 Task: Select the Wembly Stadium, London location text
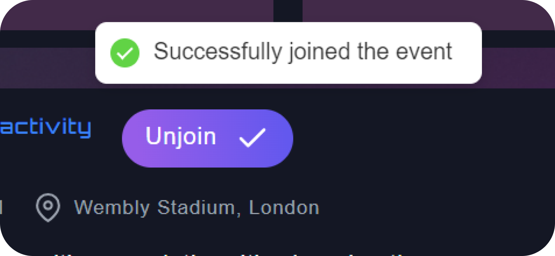point(197,208)
